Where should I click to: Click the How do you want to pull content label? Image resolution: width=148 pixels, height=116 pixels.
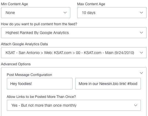(39, 24)
